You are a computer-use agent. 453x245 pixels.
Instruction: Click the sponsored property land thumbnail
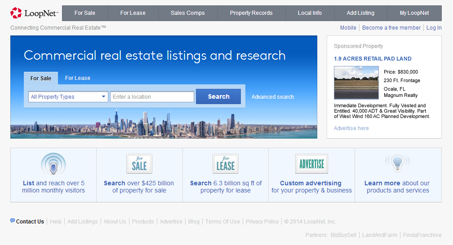[x=356, y=83]
